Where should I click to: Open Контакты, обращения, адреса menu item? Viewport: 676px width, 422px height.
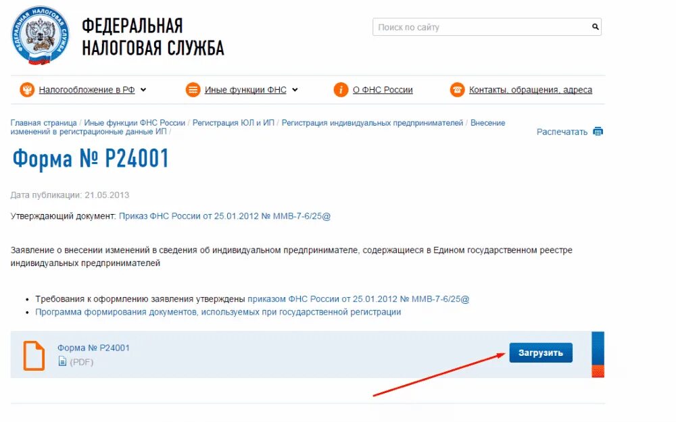pos(530,90)
